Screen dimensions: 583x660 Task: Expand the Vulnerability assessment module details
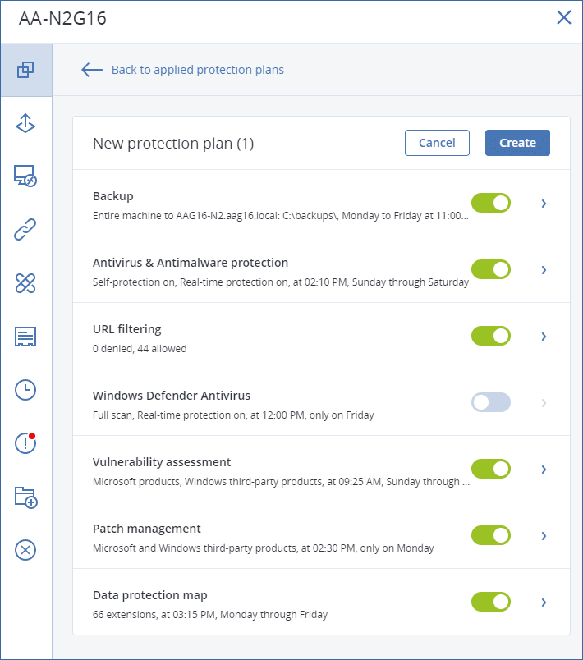(543, 469)
